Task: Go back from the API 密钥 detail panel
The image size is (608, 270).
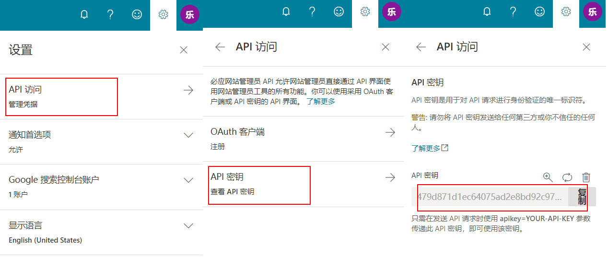Action: point(421,47)
